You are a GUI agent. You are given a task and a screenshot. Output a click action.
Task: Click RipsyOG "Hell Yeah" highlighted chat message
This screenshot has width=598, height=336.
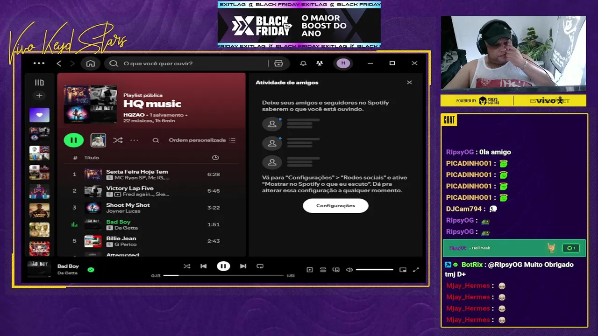tap(513, 248)
